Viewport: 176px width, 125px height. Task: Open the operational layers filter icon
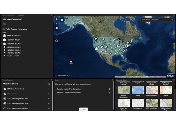pyautogui.click(x=49, y=84)
